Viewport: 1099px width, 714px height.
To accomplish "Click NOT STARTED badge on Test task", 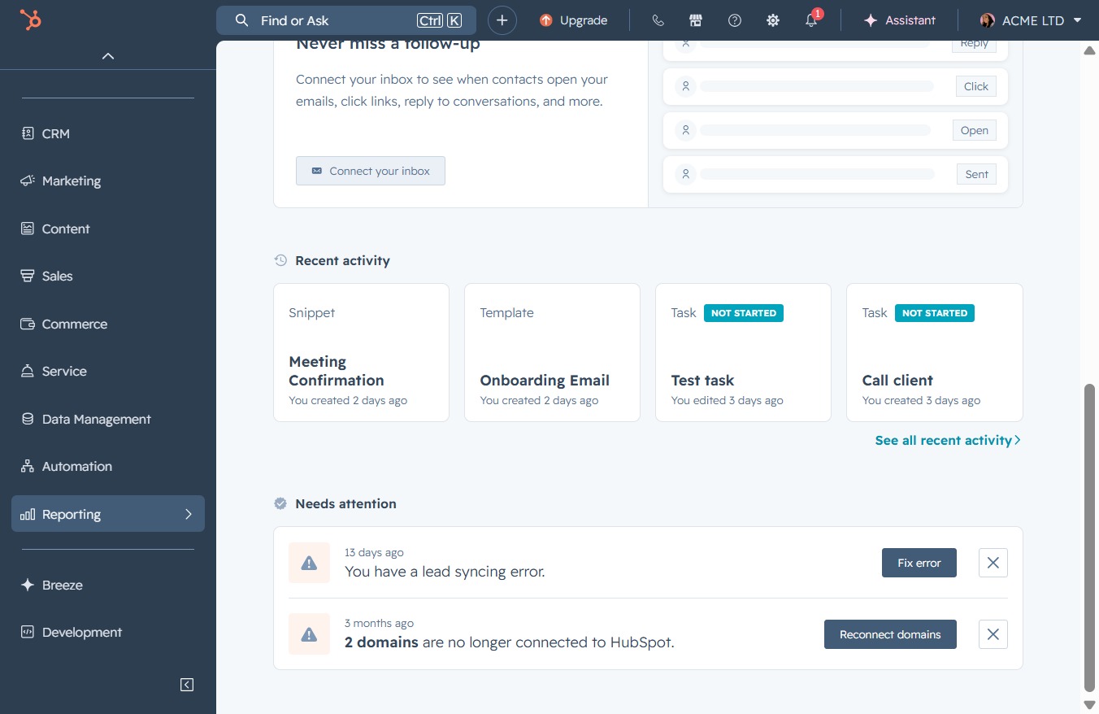I will 744,313.
